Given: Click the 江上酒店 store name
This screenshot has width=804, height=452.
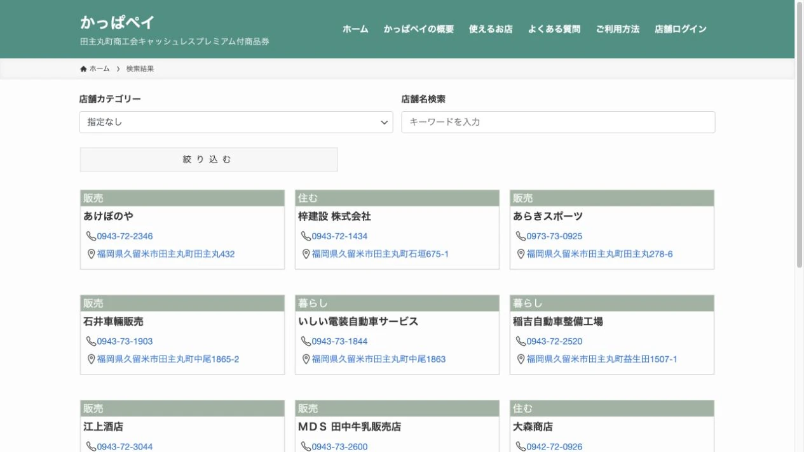Looking at the screenshot, I should point(103,427).
